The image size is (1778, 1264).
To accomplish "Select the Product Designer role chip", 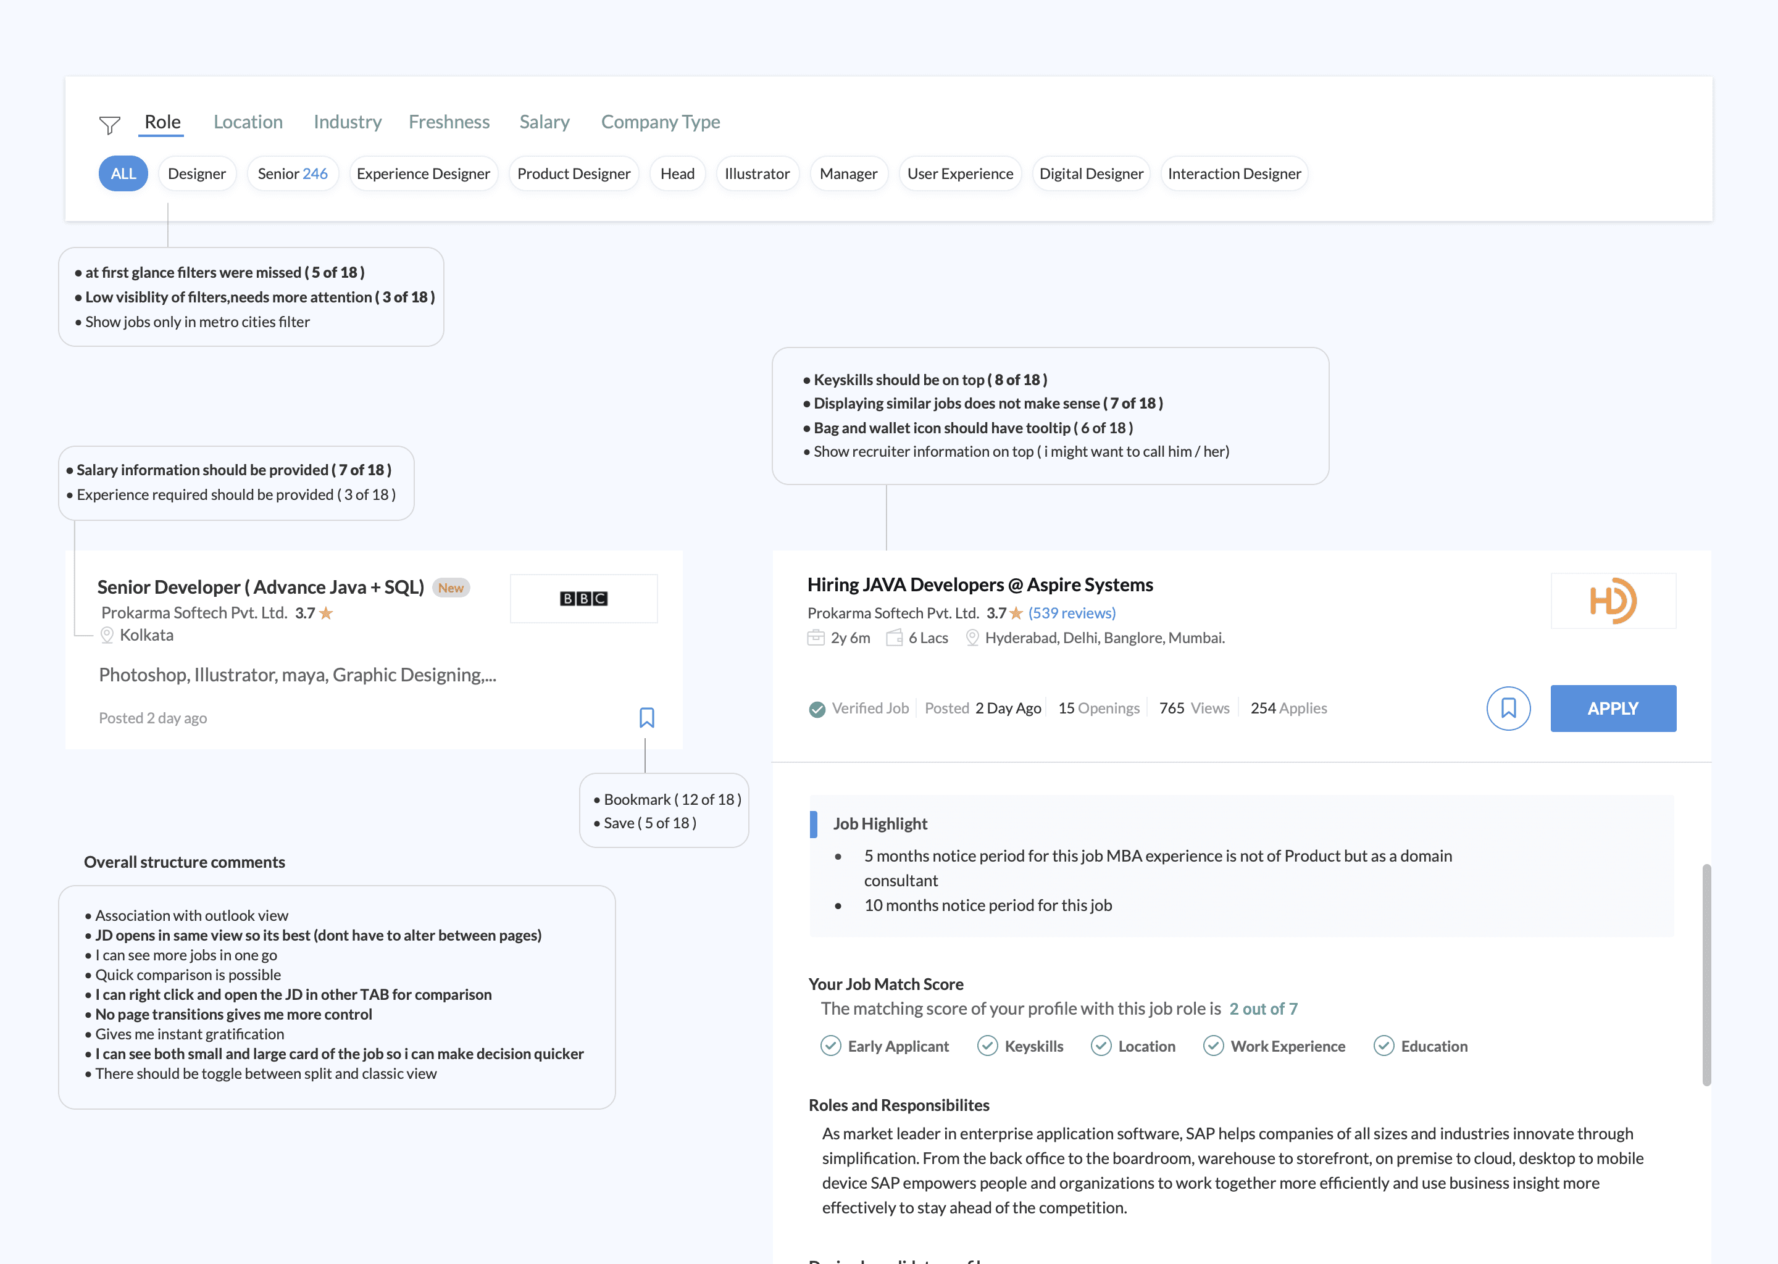I will tap(574, 173).
